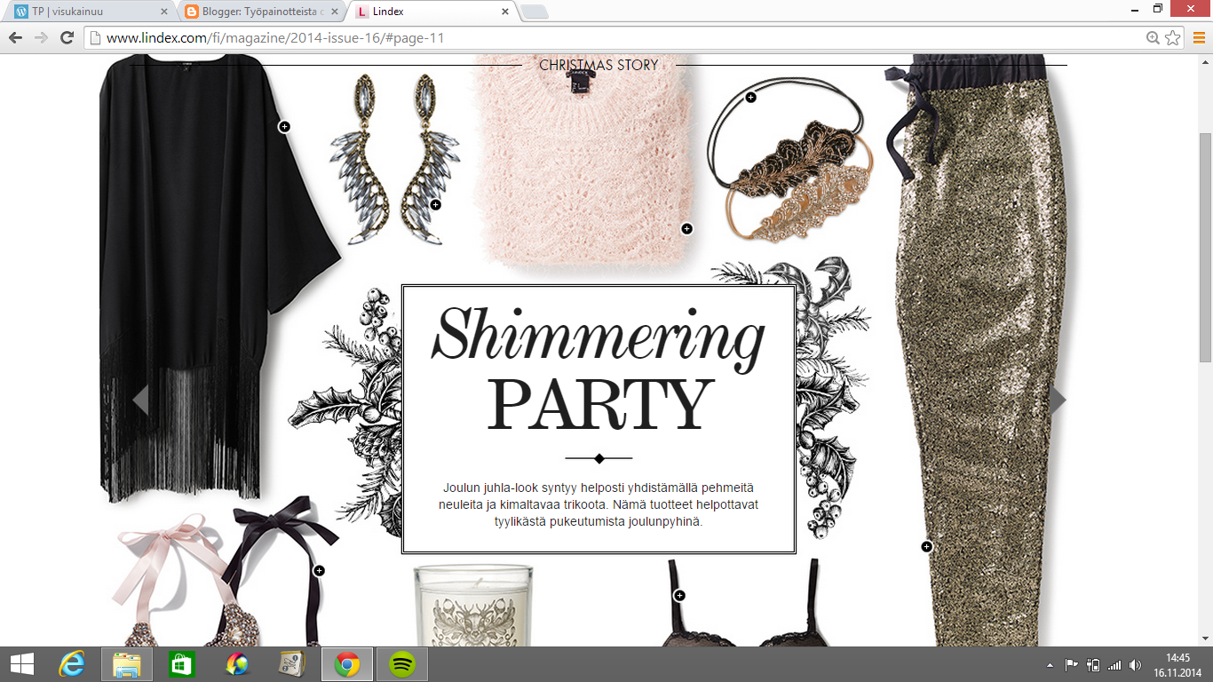Click the plus hotspot on the ribbon collar necklaces
Image resolution: width=1213 pixels, height=682 pixels.
319,571
